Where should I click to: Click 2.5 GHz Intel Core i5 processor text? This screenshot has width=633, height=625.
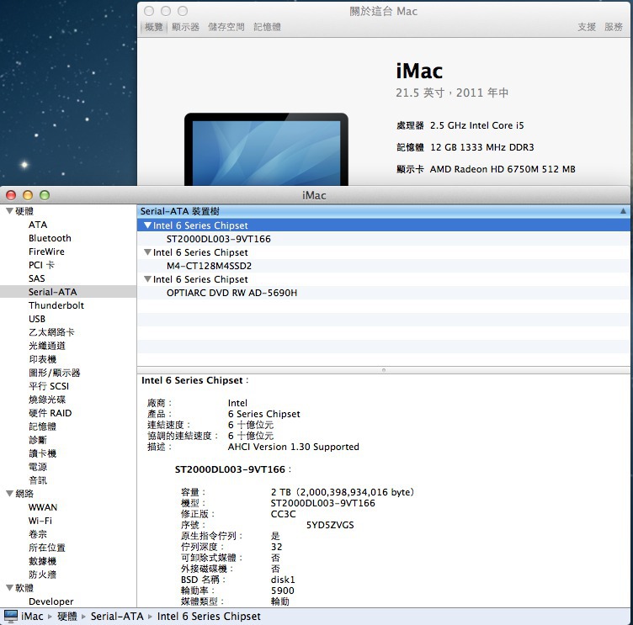coord(476,125)
